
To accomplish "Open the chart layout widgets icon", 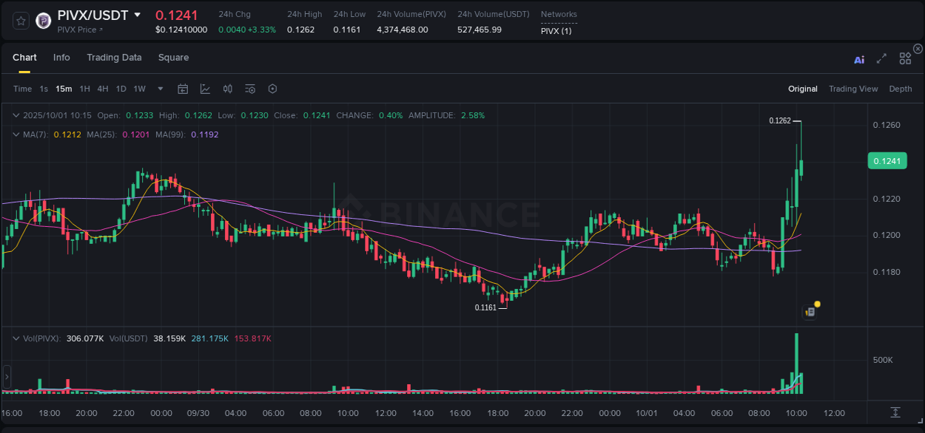I will tap(905, 58).
